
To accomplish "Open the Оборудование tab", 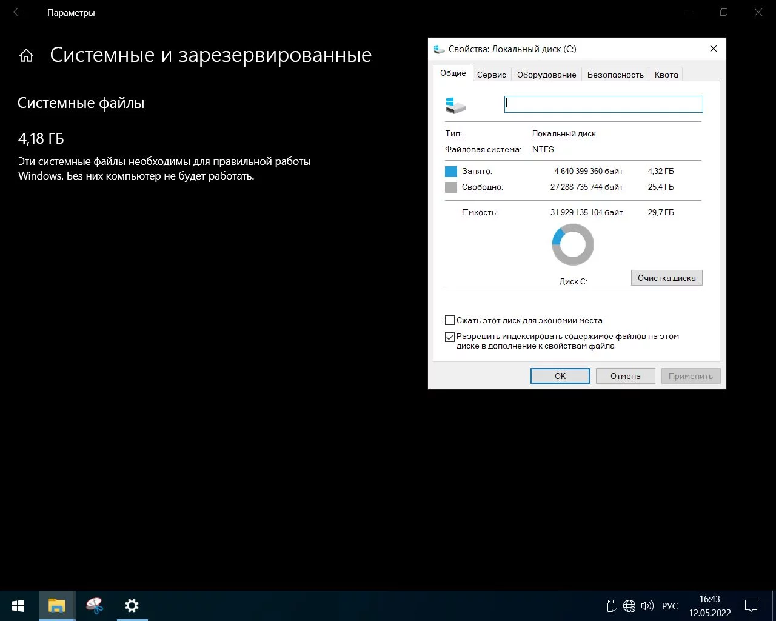I will [547, 75].
